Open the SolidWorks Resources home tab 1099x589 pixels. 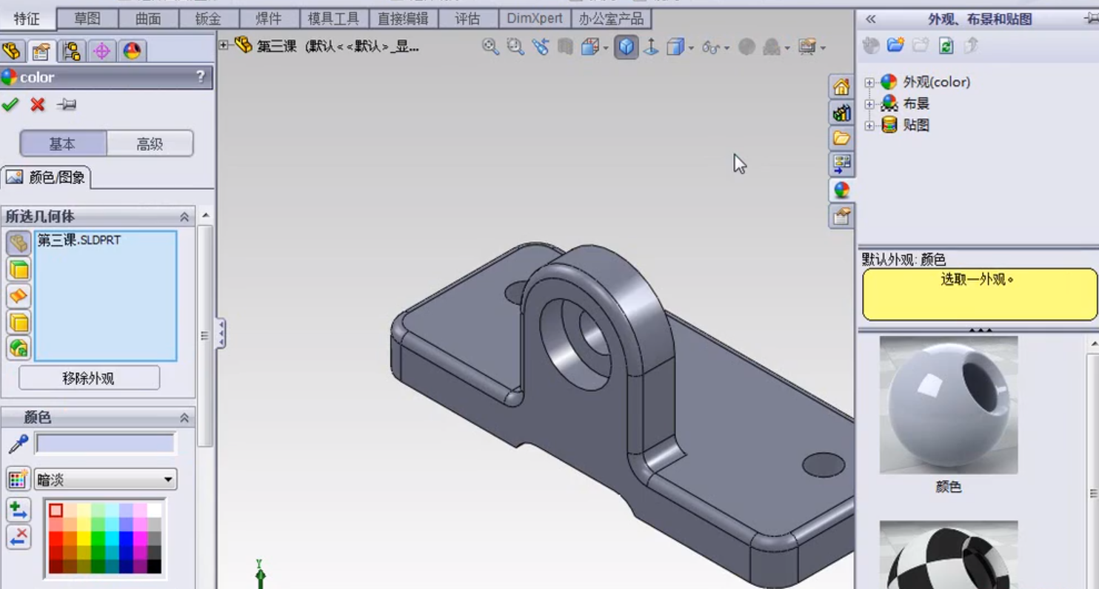point(841,87)
